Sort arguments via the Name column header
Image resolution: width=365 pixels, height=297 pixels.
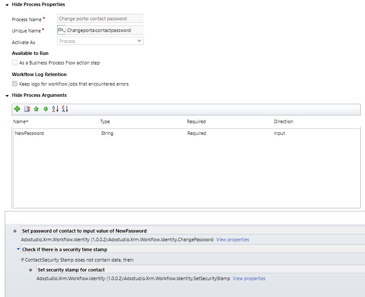19,121
